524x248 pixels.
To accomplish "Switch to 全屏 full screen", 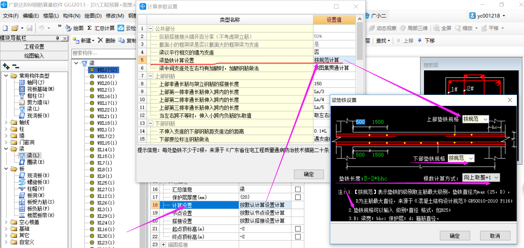I will point(442,28).
